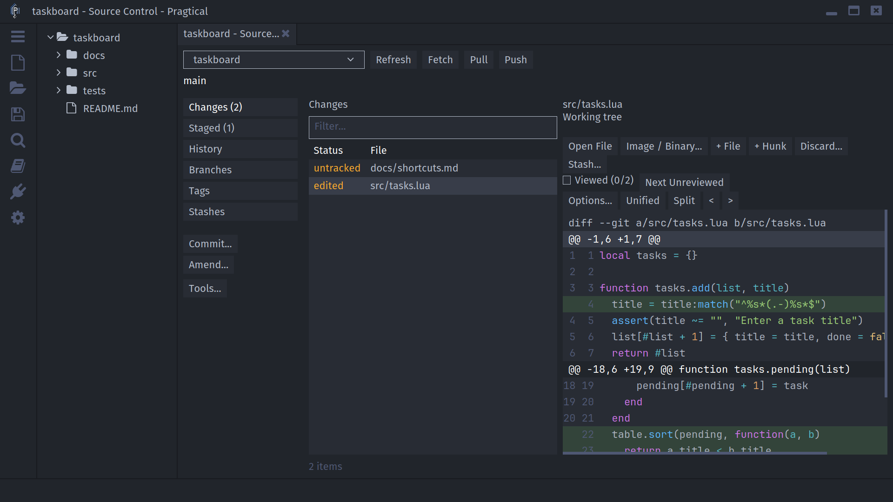Image resolution: width=893 pixels, height=502 pixels.
Task: Open the Tools... button
Action: (205, 288)
